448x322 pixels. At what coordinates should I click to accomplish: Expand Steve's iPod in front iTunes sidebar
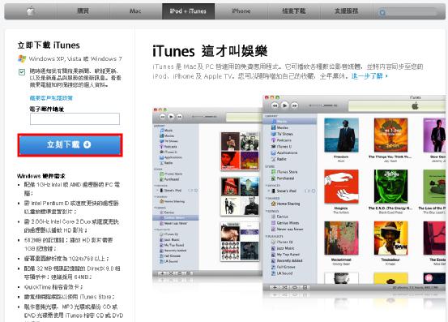pos(269,191)
